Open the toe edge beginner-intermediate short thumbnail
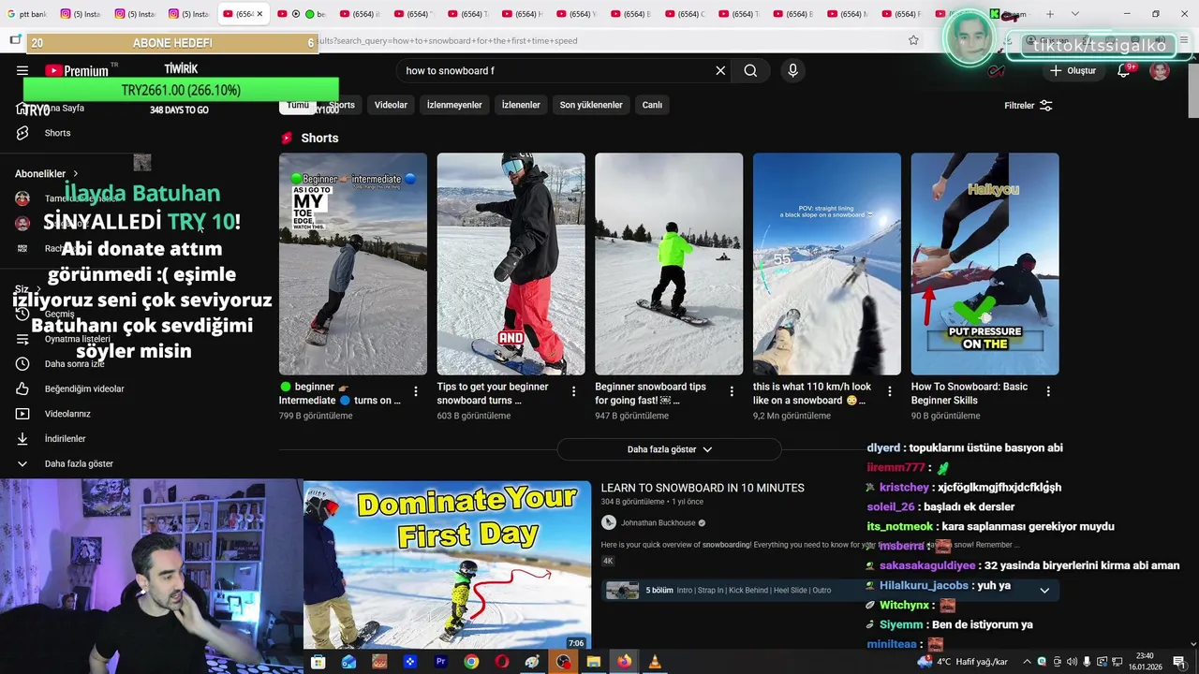The width and height of the screenshot is (1199, 674). (x=353, y=264)
